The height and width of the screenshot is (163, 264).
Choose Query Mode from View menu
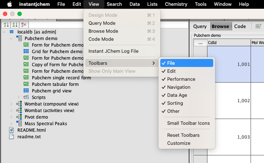pyautogui.click(x=102, y=23)
